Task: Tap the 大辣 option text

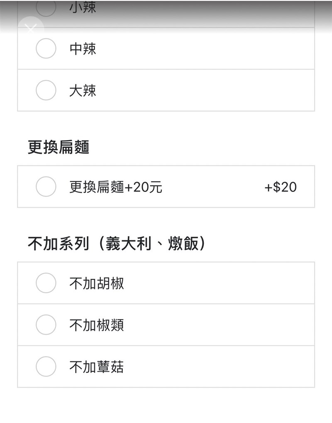Action: click(83, 90)
